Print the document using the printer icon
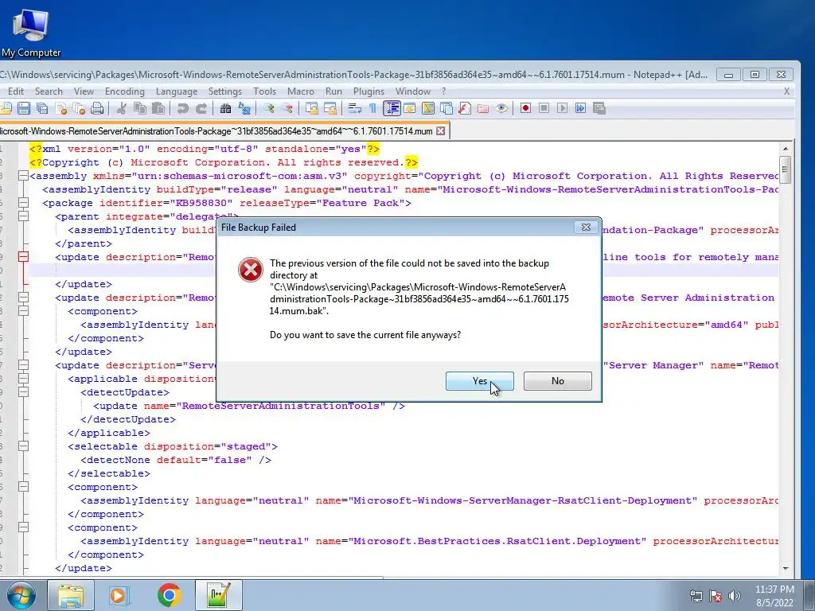The width and height of the screenshot is (815, 611). point(97,108)
